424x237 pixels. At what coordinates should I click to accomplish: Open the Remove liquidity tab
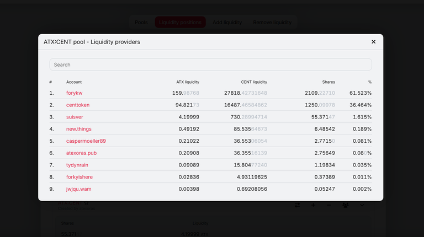coord(272,23)
